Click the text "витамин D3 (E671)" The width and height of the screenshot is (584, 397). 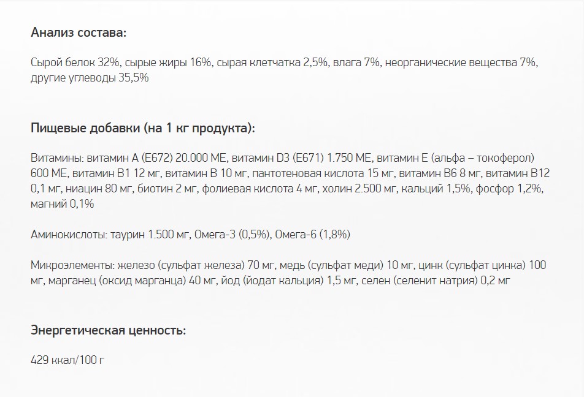(277, 157)
